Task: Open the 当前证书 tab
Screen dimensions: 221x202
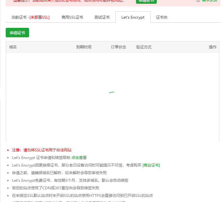Action: 30,17
